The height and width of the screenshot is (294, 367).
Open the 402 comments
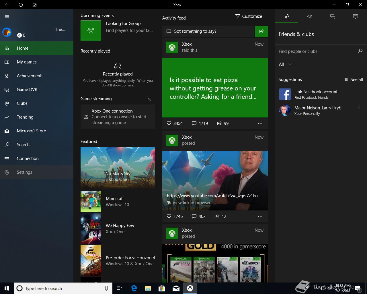(x=199, y=216)
